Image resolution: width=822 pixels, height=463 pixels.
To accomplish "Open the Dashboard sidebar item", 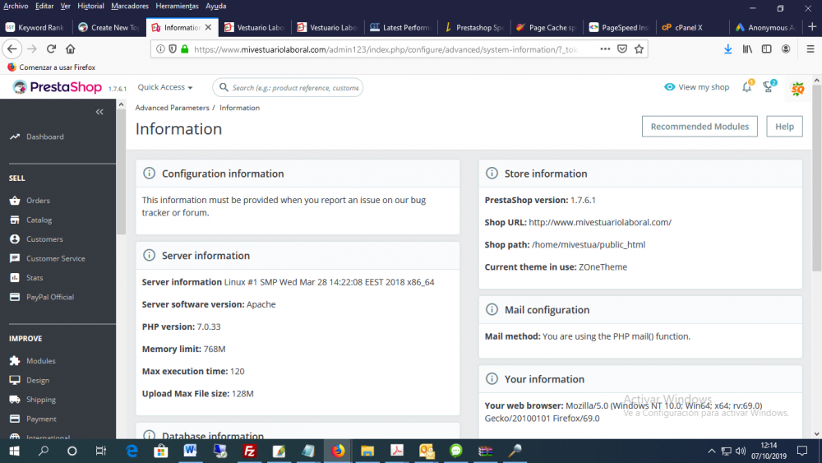I will click(44, 137).
